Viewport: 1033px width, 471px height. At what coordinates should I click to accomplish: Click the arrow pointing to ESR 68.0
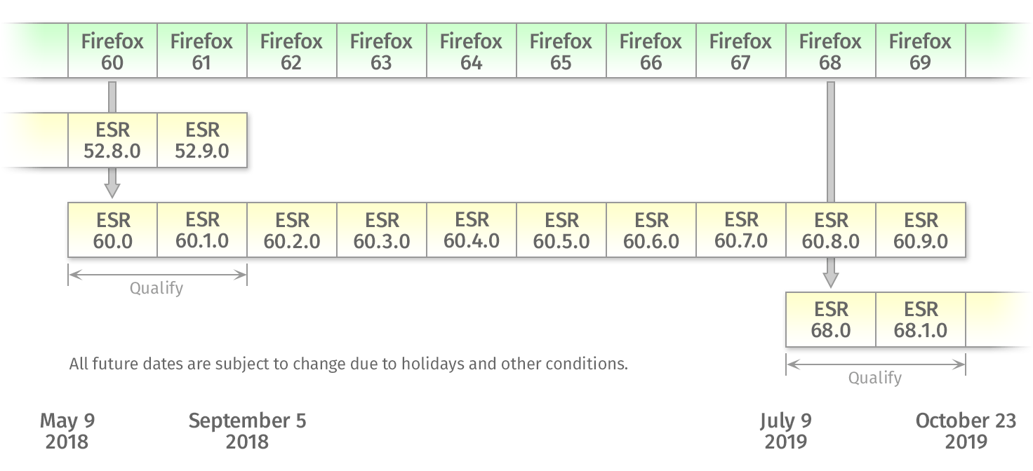click(x=831, y=273)
